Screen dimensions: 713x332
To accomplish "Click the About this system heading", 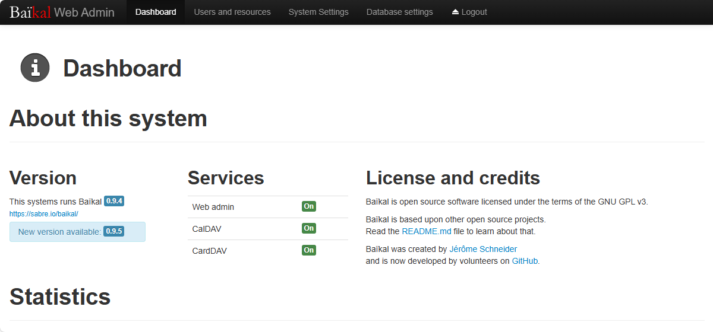I will tap(108, 119).
